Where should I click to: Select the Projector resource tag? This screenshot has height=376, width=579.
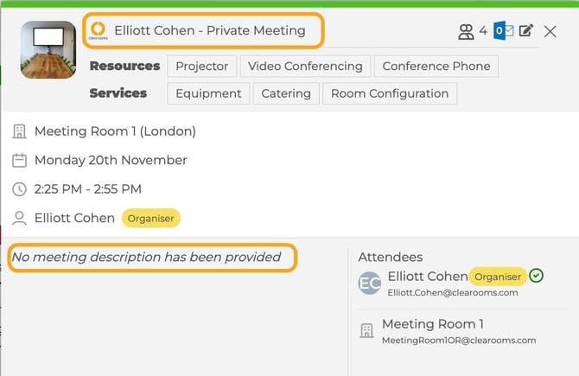pos(202,67)
